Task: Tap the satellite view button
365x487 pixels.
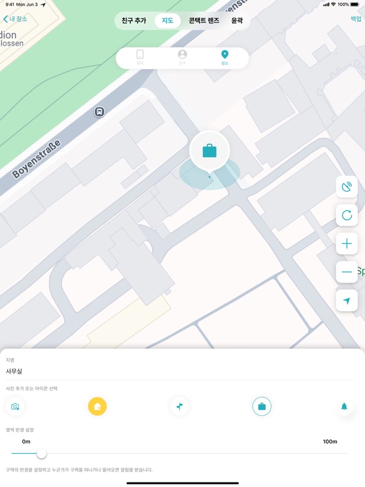Action: click(x=347, y=187)
